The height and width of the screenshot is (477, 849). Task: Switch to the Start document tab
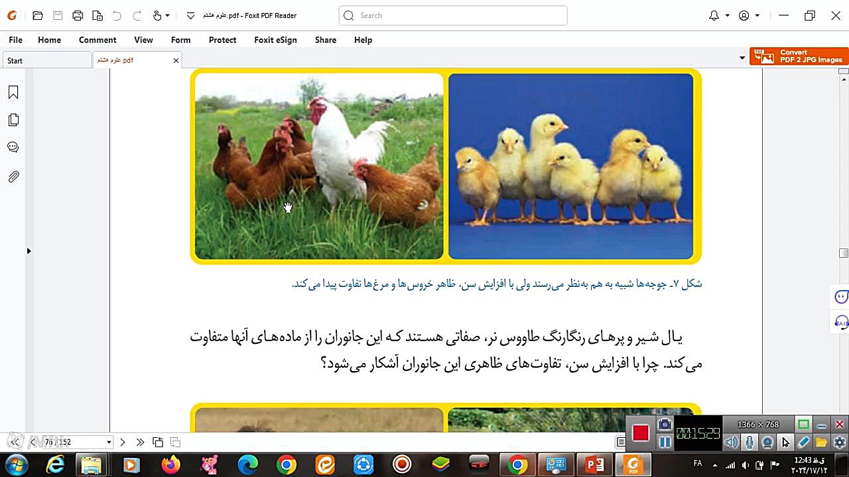click(46, 60)
